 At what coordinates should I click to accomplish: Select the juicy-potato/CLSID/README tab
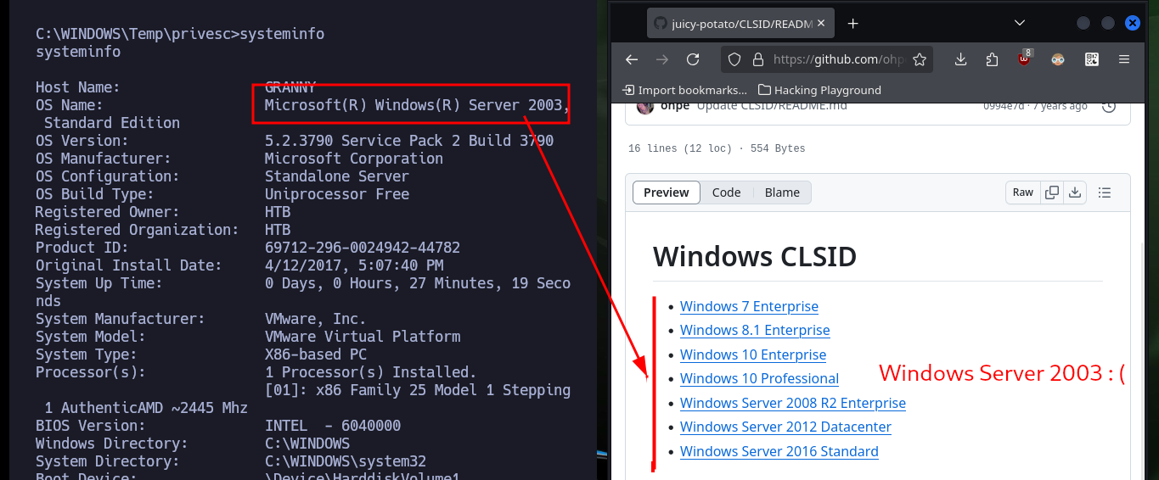tap(740, 24)
